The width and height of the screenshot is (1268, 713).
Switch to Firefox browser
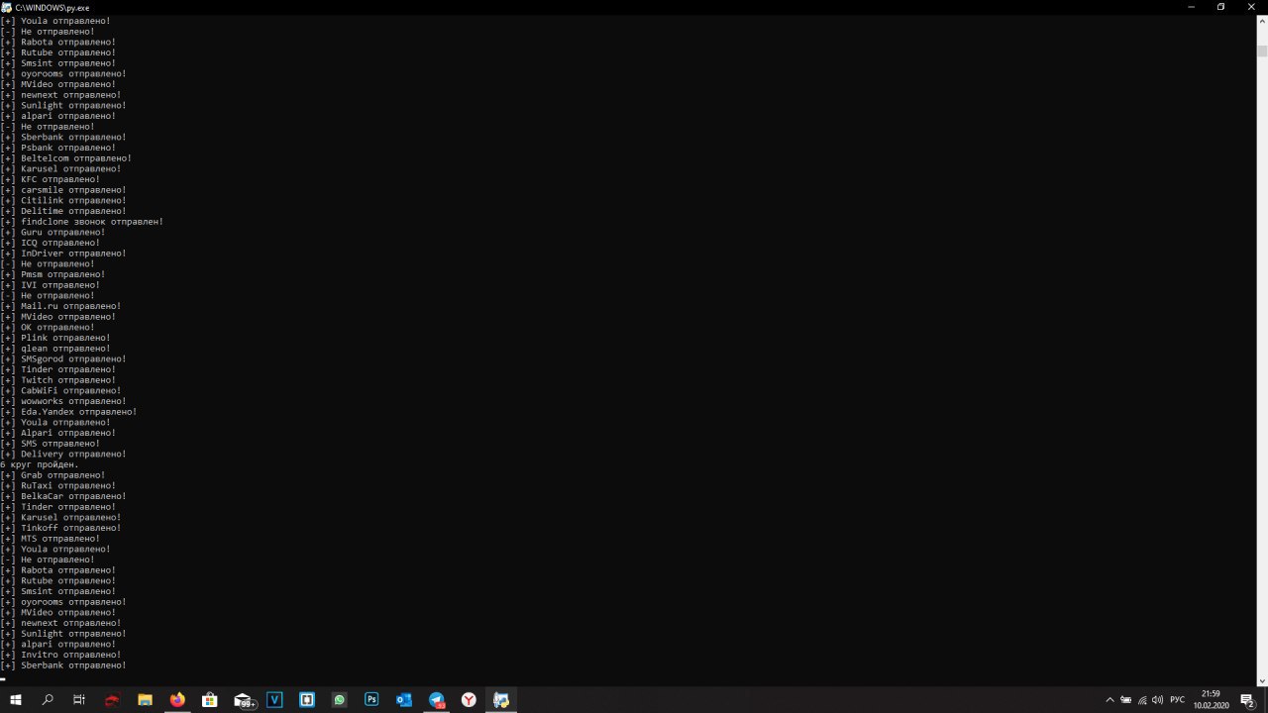[x=177, y=700]
